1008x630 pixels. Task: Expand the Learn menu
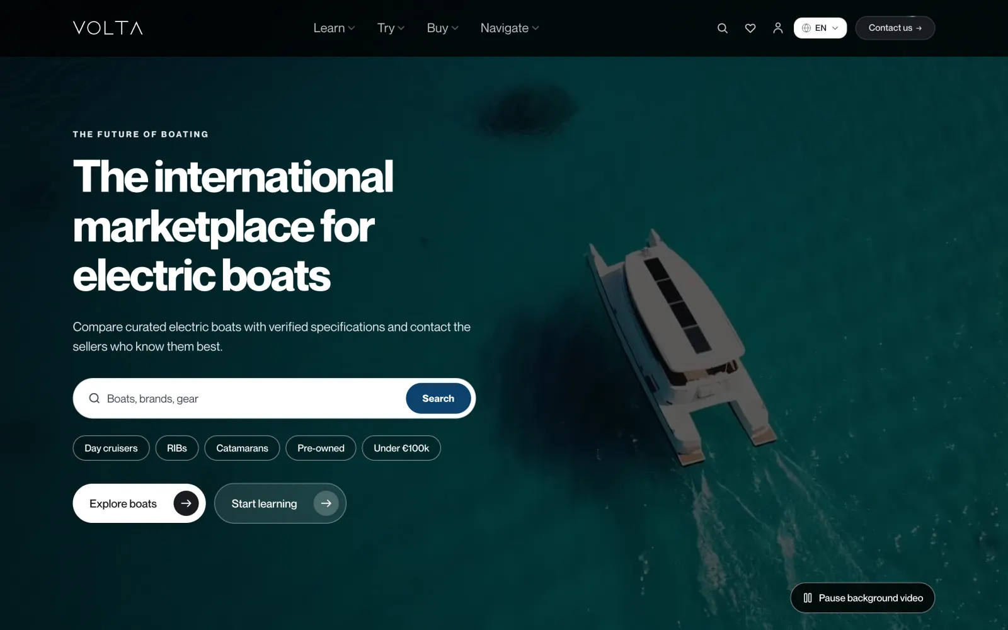tap(334, 28)
